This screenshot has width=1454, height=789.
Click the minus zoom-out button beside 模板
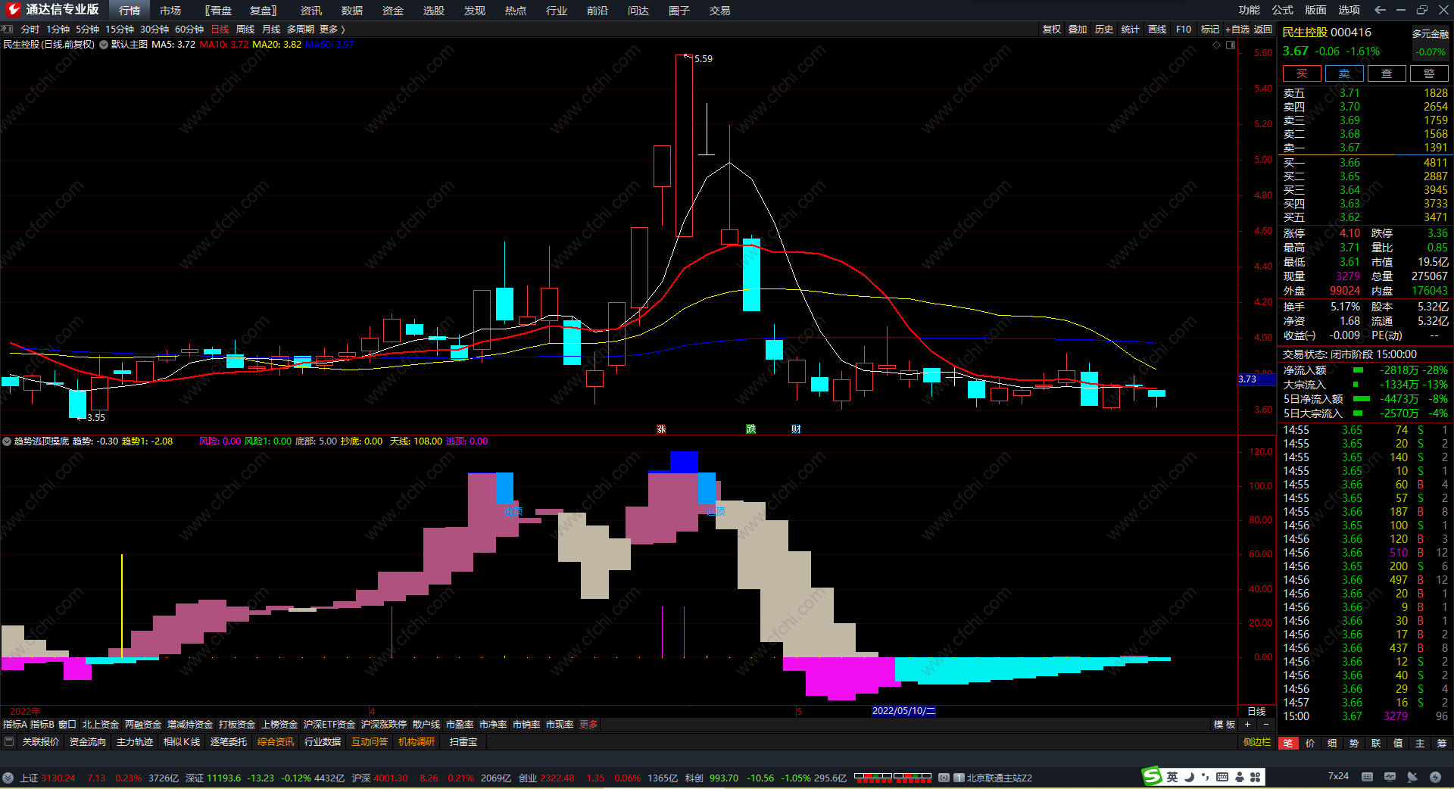(x=1265, y=725)
